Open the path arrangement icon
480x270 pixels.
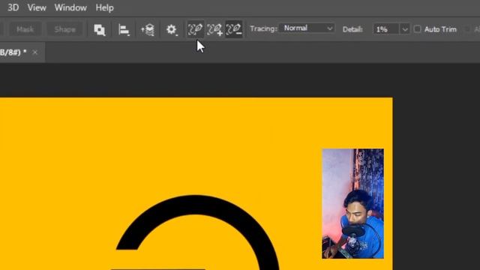click(x=148, y=30)
